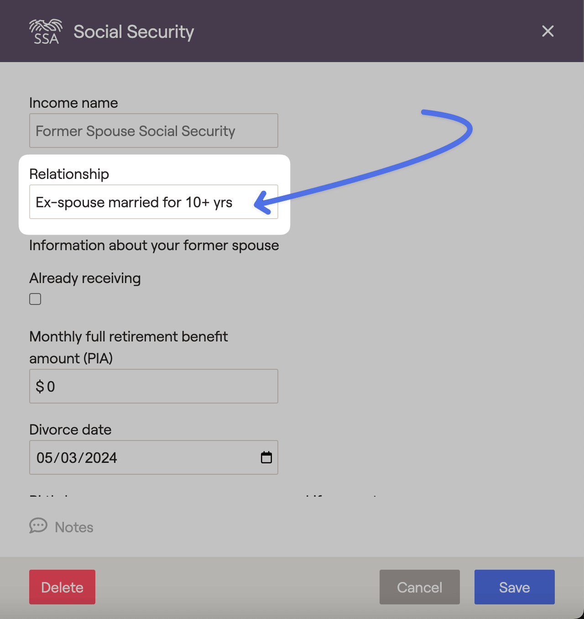The height and width of the screenshot is (619, 584).
Task: Open the Notes text link
Action: click(x=74, y=527)
